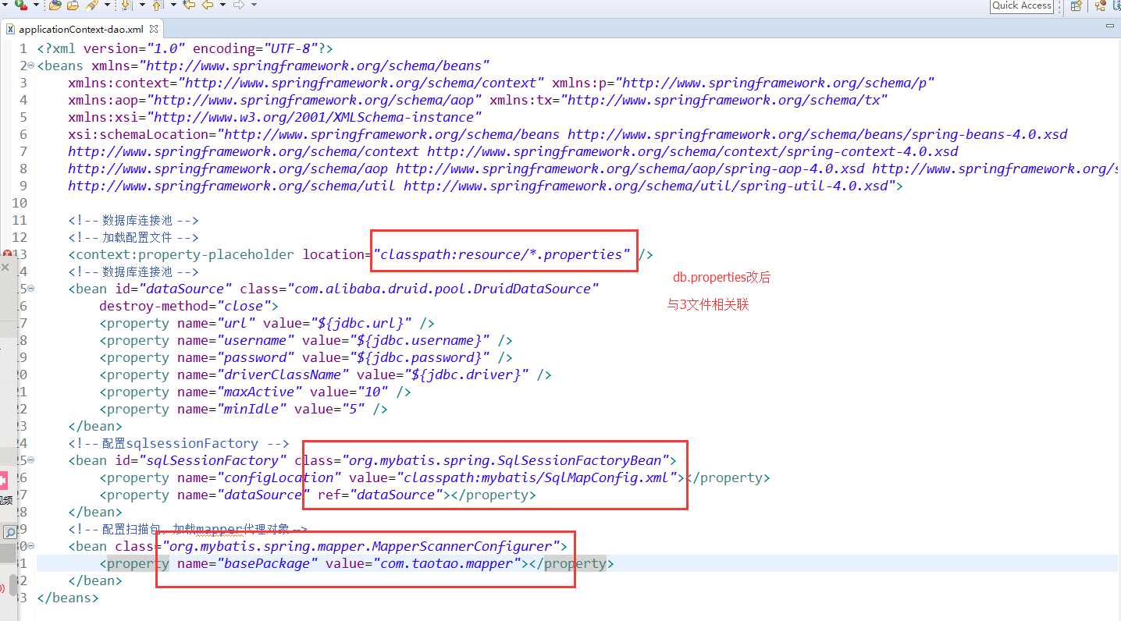Viewport: 1121px width, 621px height.
Task: Click the Run External Tools icon
Action: [22, 5]
